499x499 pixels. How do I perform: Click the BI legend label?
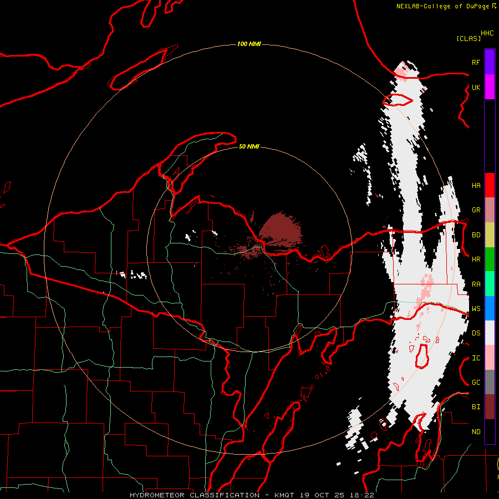(x=476, y=407)
